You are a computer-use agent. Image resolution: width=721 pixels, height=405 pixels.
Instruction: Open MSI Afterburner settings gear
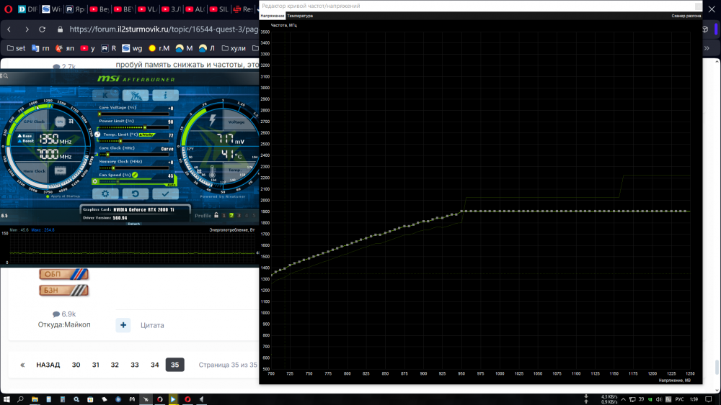[106, 194]
